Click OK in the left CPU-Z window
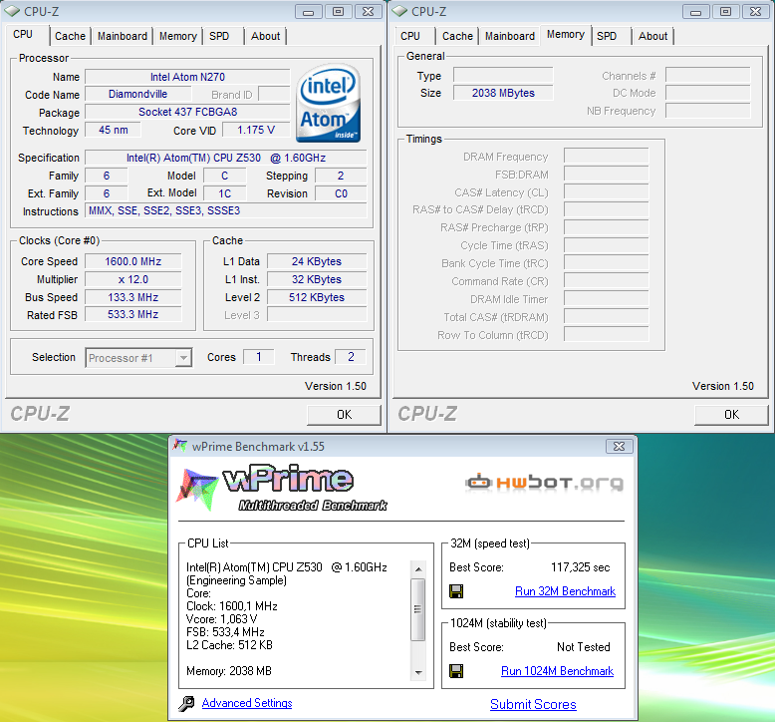This screenshot has width=775, height=722. point(344,415)
